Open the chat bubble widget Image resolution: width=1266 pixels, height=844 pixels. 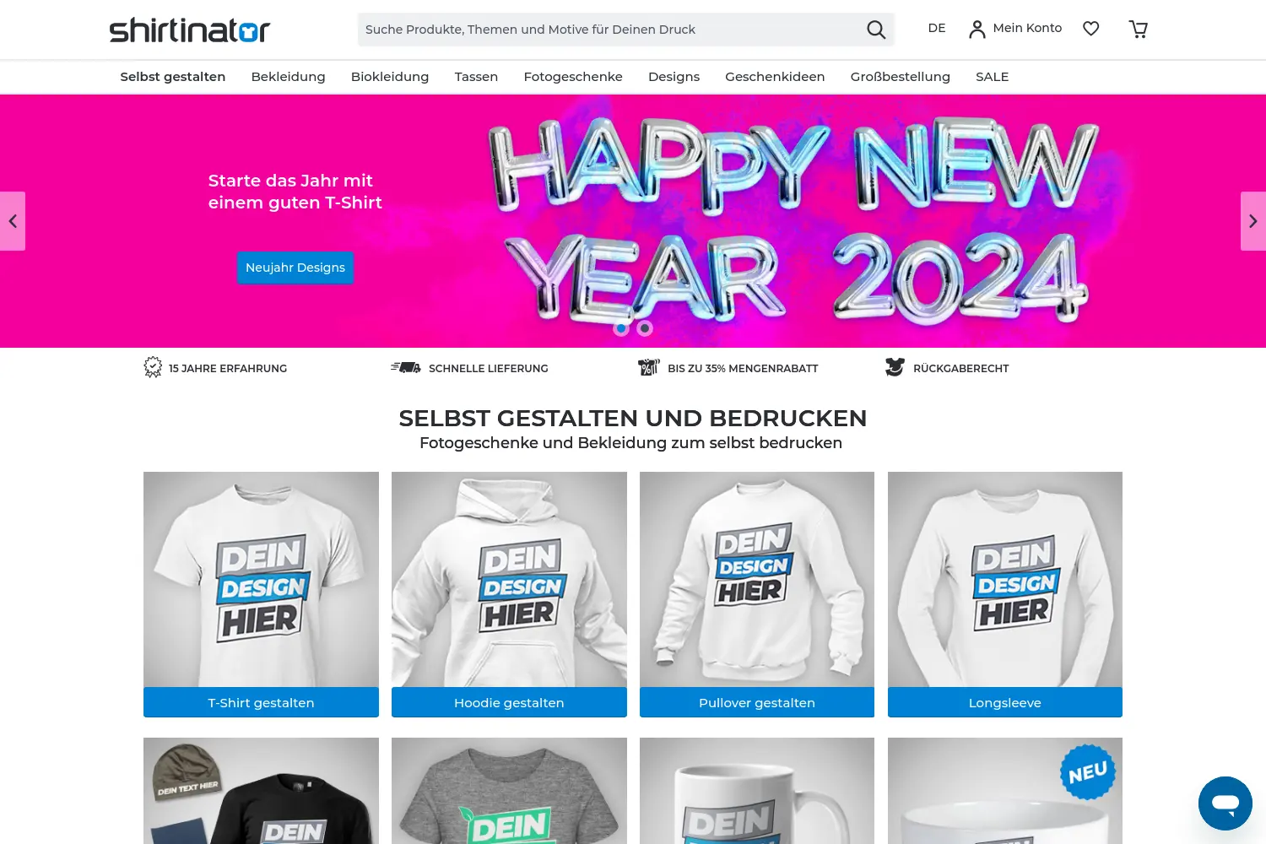[x=1225, y=803]
